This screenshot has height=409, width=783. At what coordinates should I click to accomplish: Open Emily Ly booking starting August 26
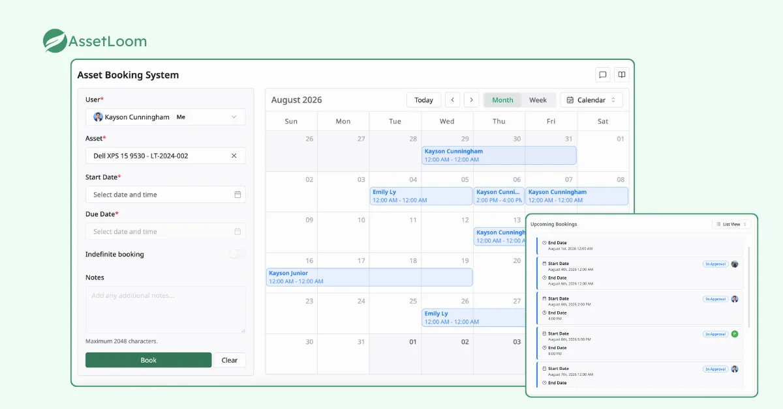[x=474, y=318]
